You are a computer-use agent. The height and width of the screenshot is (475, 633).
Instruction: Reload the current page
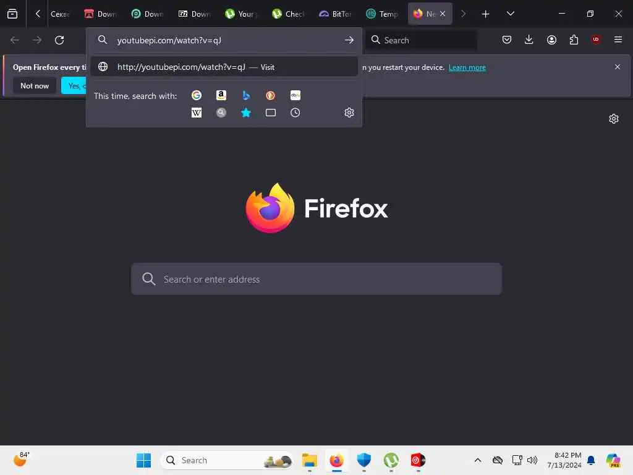(59, 40)
